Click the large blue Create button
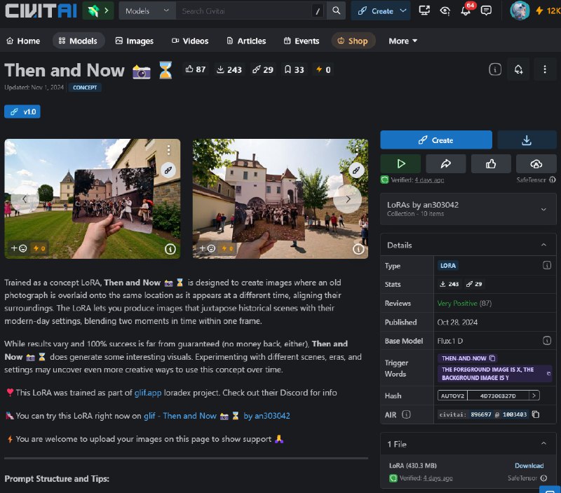561x493 pixels. pos(436,140)
